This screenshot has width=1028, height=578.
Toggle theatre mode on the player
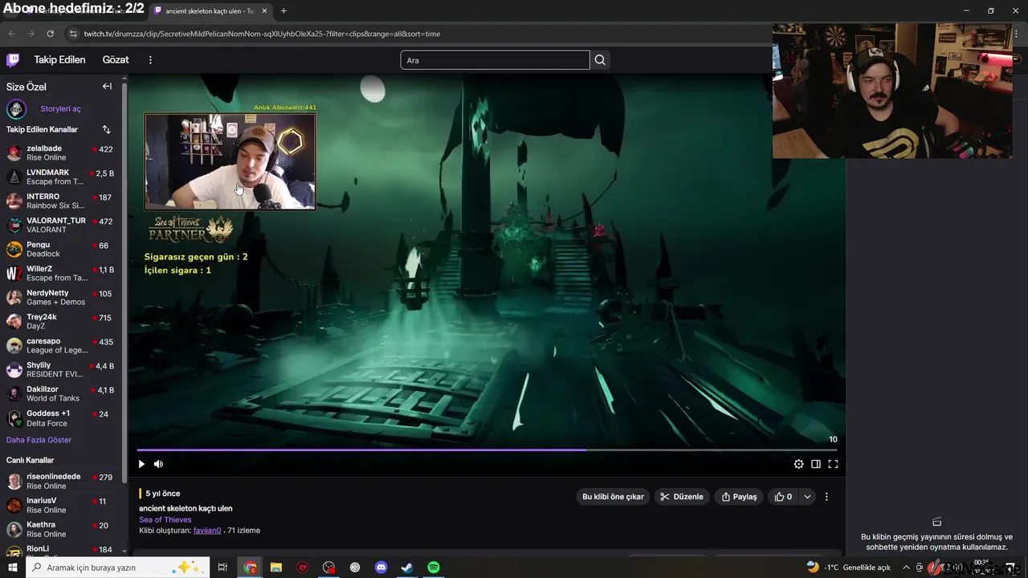pos(815,464)
